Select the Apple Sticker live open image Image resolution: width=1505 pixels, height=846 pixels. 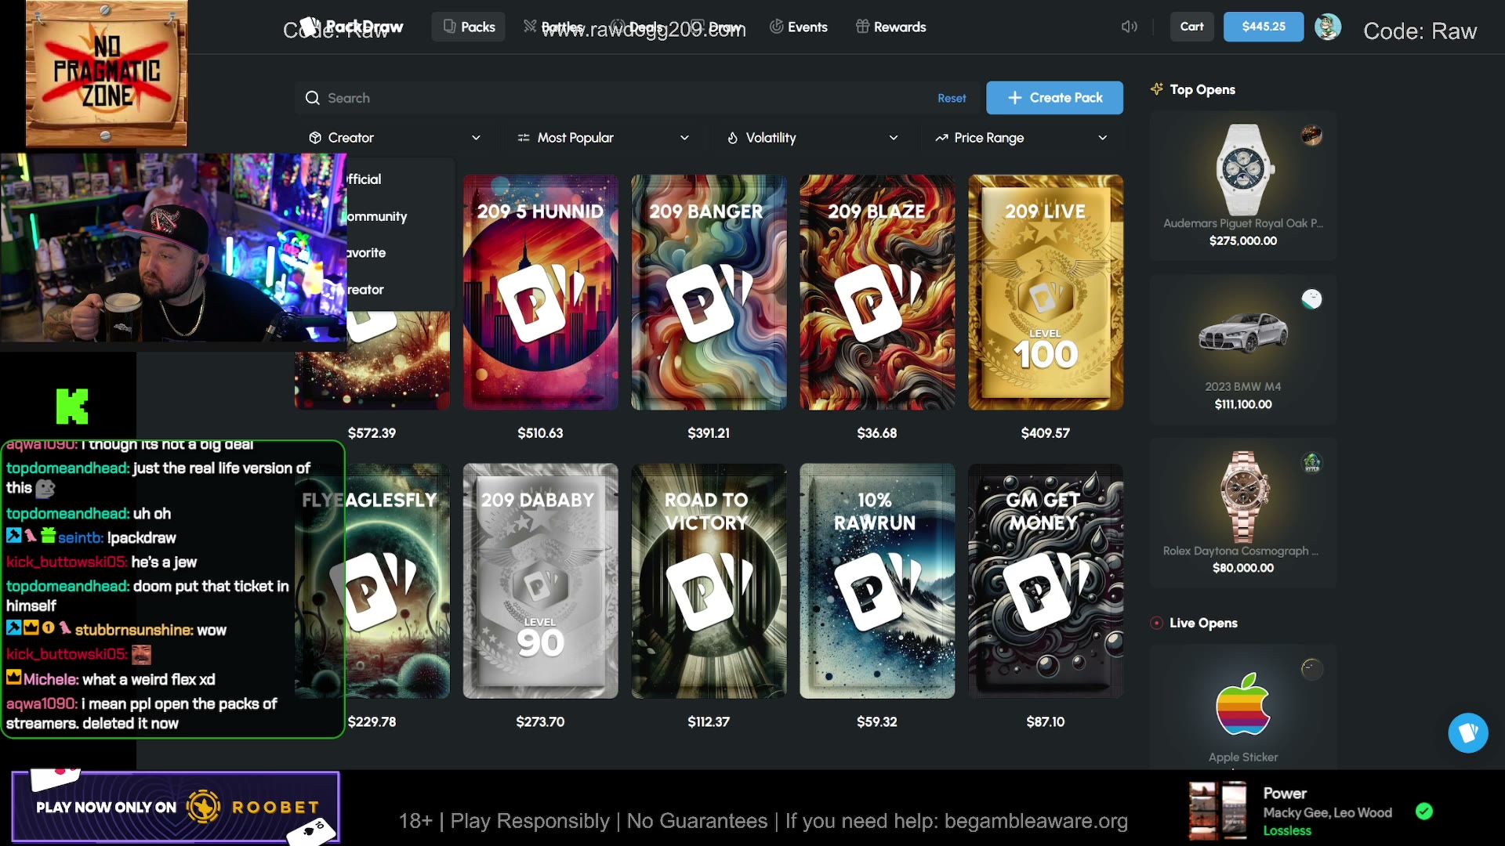point(1243,703)
